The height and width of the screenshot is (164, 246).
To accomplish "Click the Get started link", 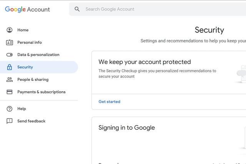I will click(x=110, y=102).
